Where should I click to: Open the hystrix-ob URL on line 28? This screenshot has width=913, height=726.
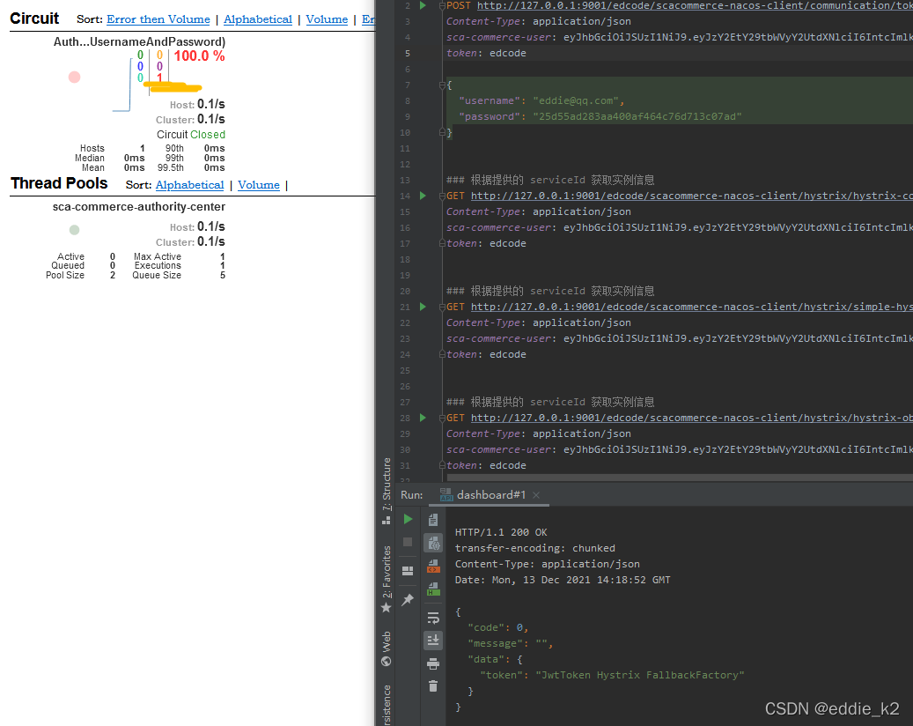pyautogui.click(x=692, y=418)
